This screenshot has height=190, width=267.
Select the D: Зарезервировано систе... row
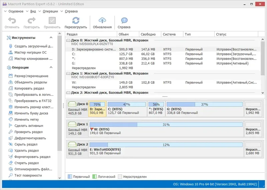163,49
